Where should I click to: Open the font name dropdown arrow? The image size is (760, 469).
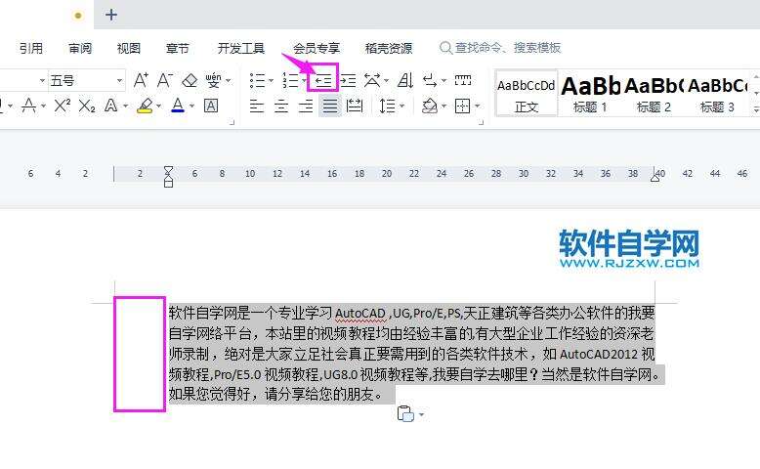(42, 80)
